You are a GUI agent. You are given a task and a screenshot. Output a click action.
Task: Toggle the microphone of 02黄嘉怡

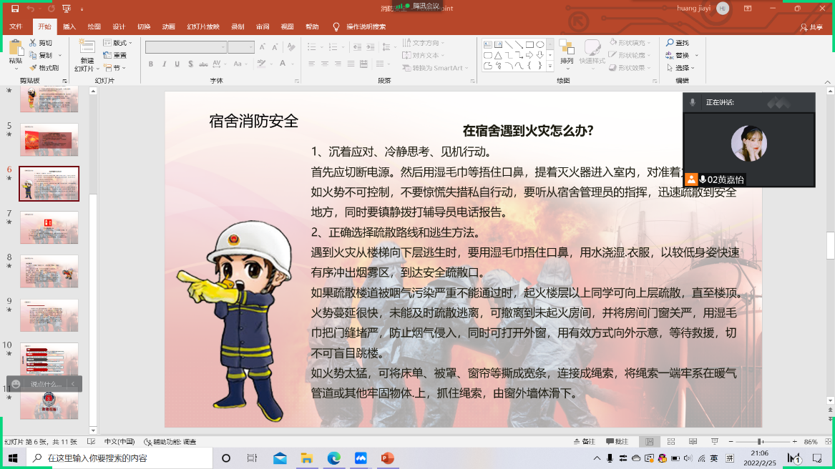pyautogui.click(x=703, y=179)
